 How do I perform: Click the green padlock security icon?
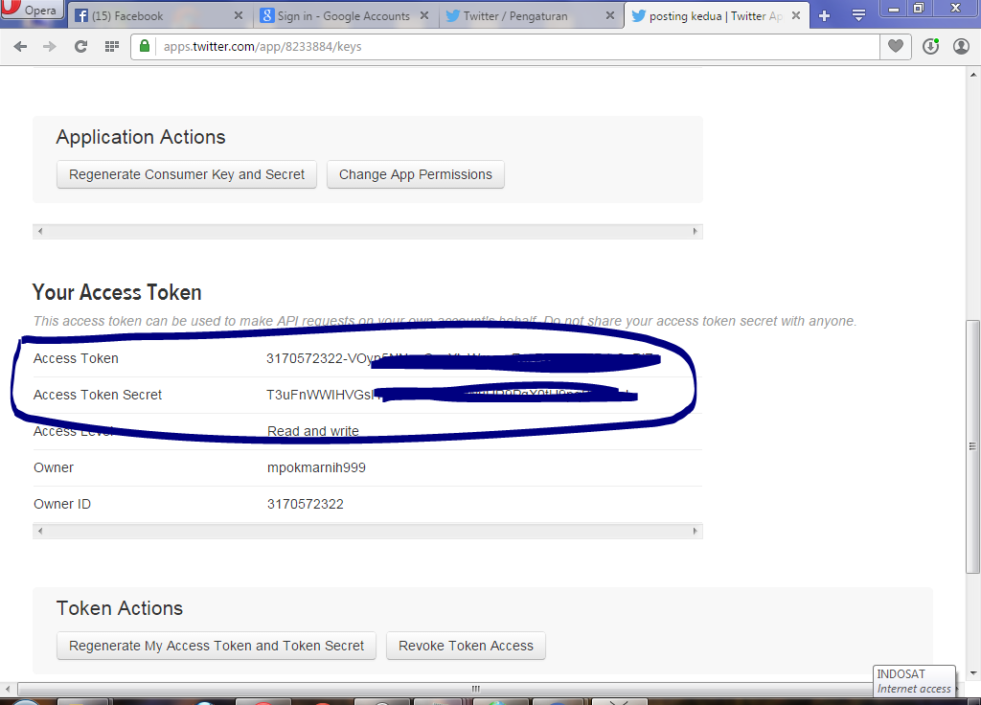145,46
